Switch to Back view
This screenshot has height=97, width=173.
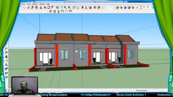click(66, 11)
